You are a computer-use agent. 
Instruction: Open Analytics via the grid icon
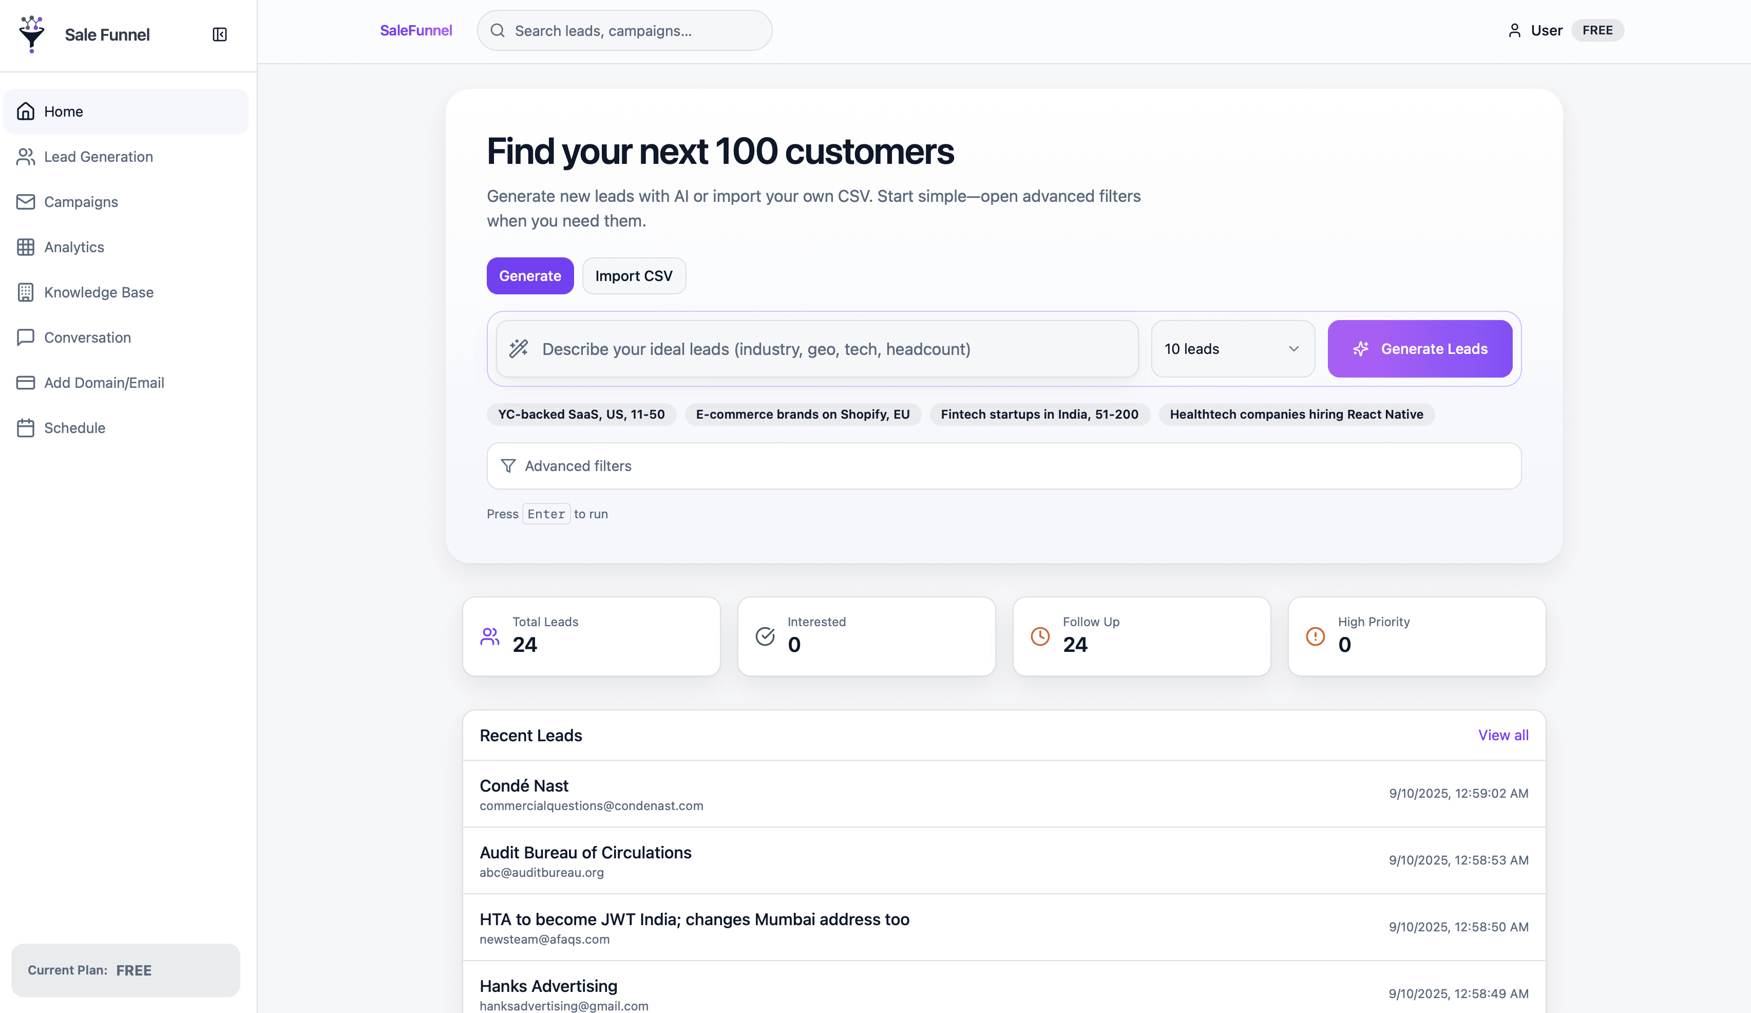26,247
